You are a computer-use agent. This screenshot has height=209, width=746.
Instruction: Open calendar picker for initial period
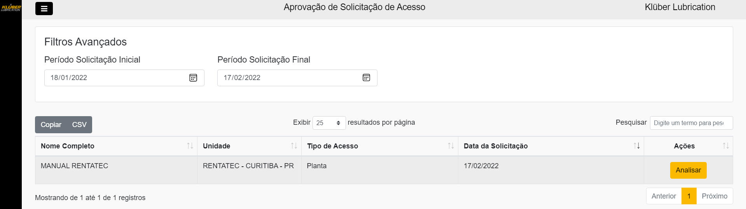click(193, 78)
